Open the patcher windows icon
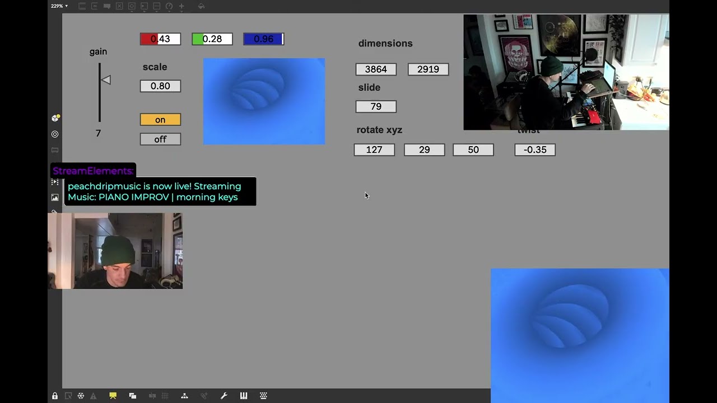 coord(133,396)
